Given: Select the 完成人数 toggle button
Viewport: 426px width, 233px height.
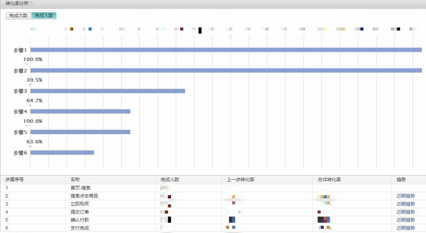Looking at the screenshot, I should tap(44, 15).
